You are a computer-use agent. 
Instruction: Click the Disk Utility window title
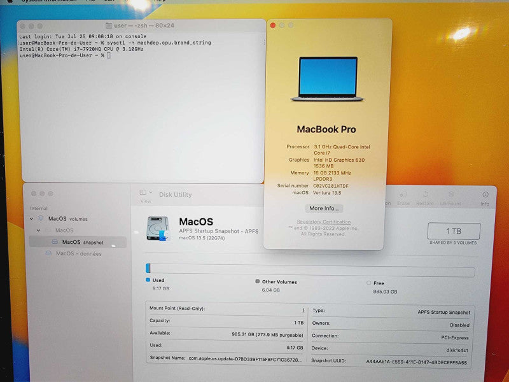pos(176,195)
